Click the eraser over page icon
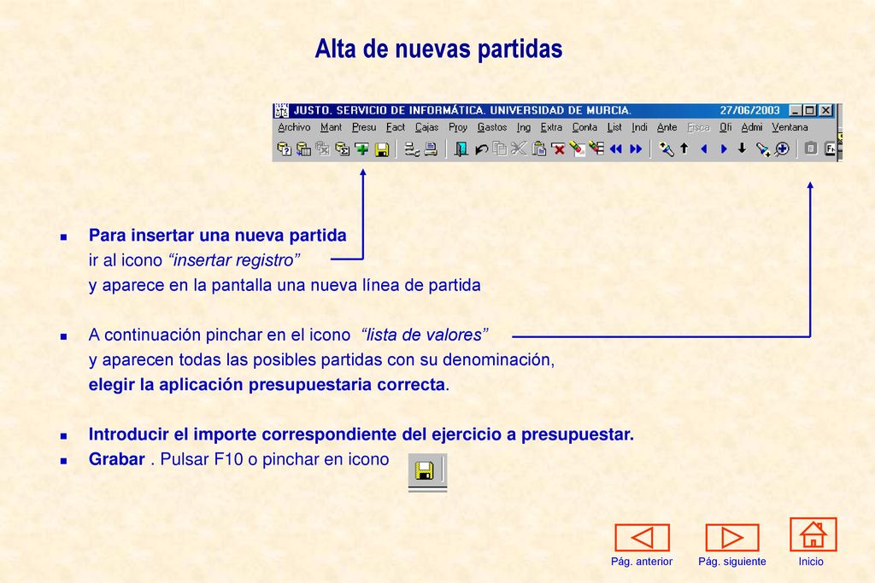Screen dimensions: 875x583 577,149
